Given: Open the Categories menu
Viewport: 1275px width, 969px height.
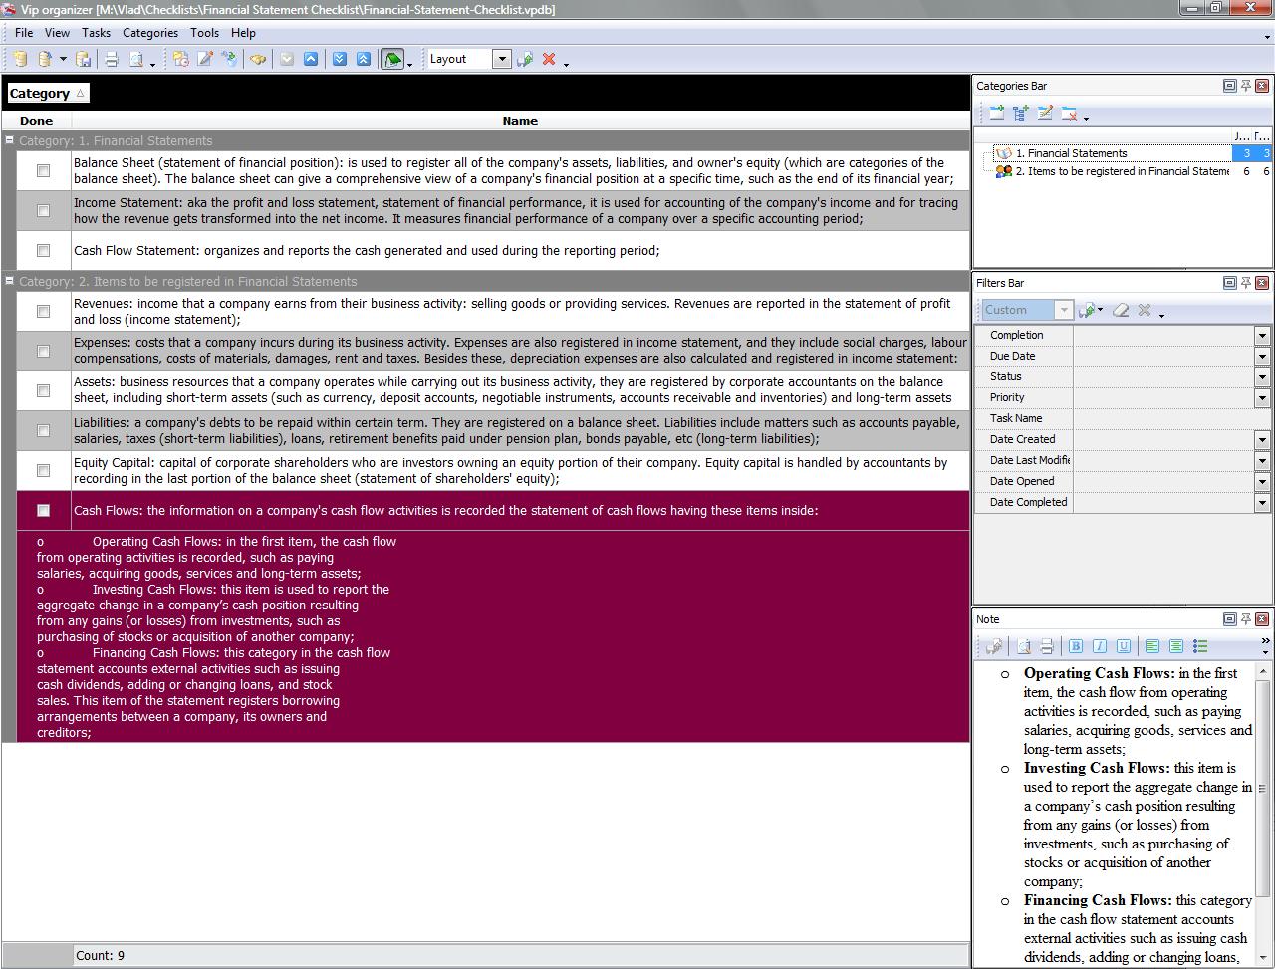Looking at the screenshot, I should (150, 33).
